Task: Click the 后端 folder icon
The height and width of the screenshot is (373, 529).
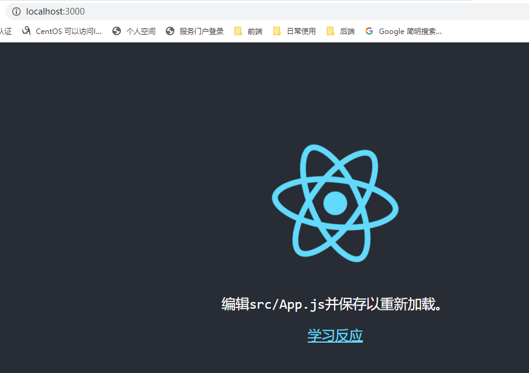Action: pyautogui.click(x=330, y=31)
